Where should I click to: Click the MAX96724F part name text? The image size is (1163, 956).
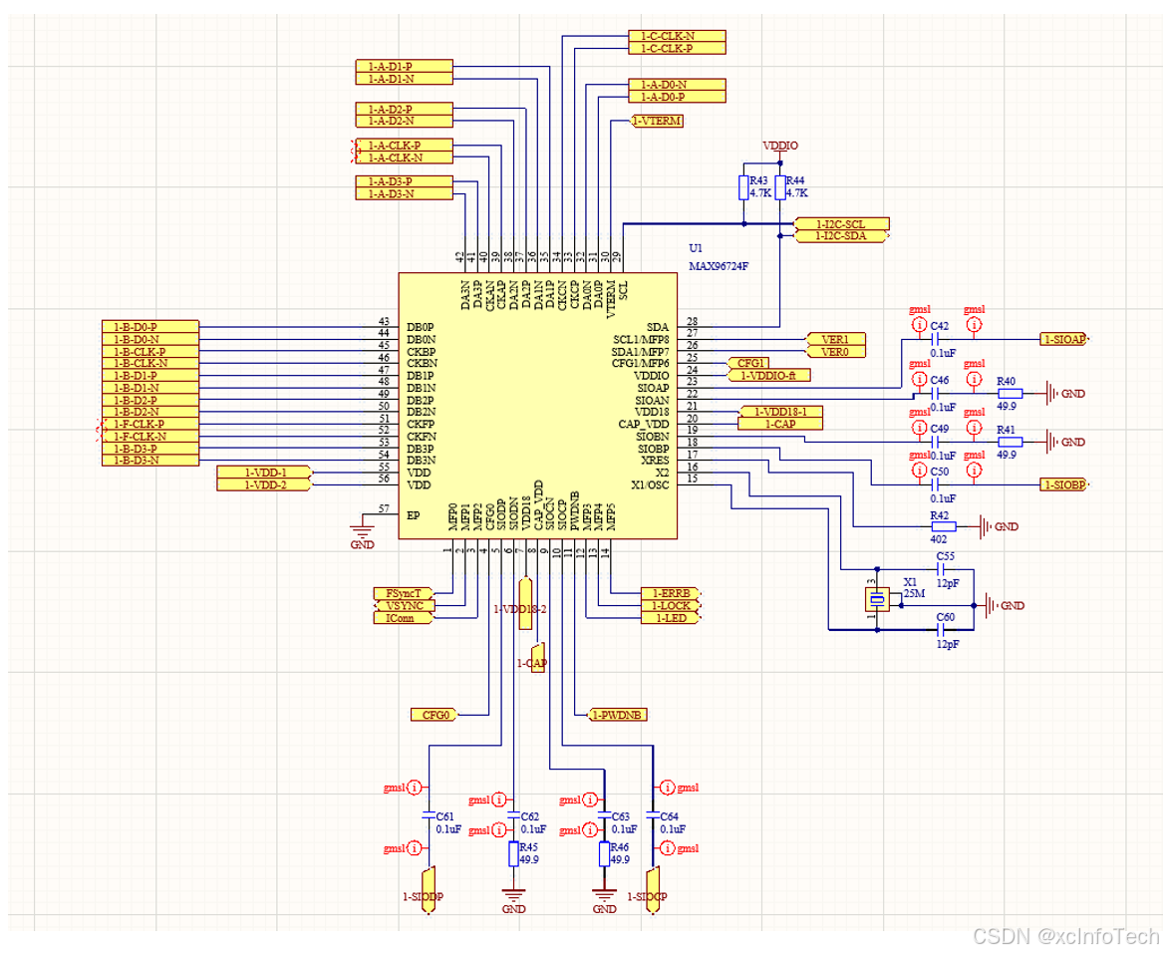coord(719,266)
